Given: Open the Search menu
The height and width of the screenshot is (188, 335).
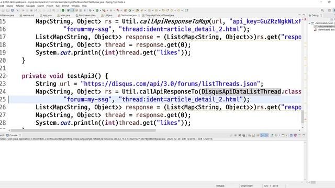Looking at the screenshot, I should tap(41, 6).
